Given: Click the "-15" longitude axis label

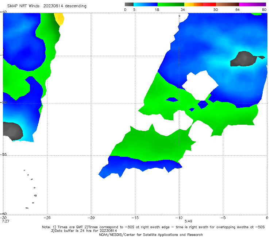Looking at the screenshot, I should [x=135, y=218].
